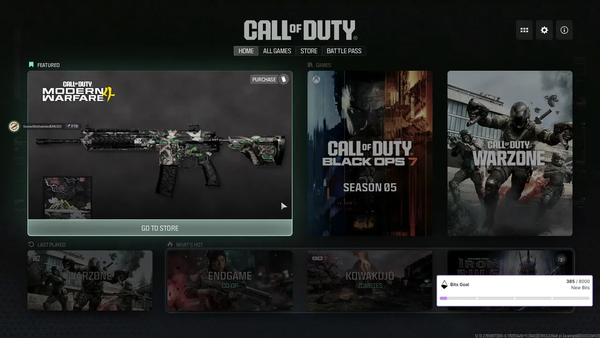Click the Last Played history icon
The image size is (600, 338).
(31, 245)
